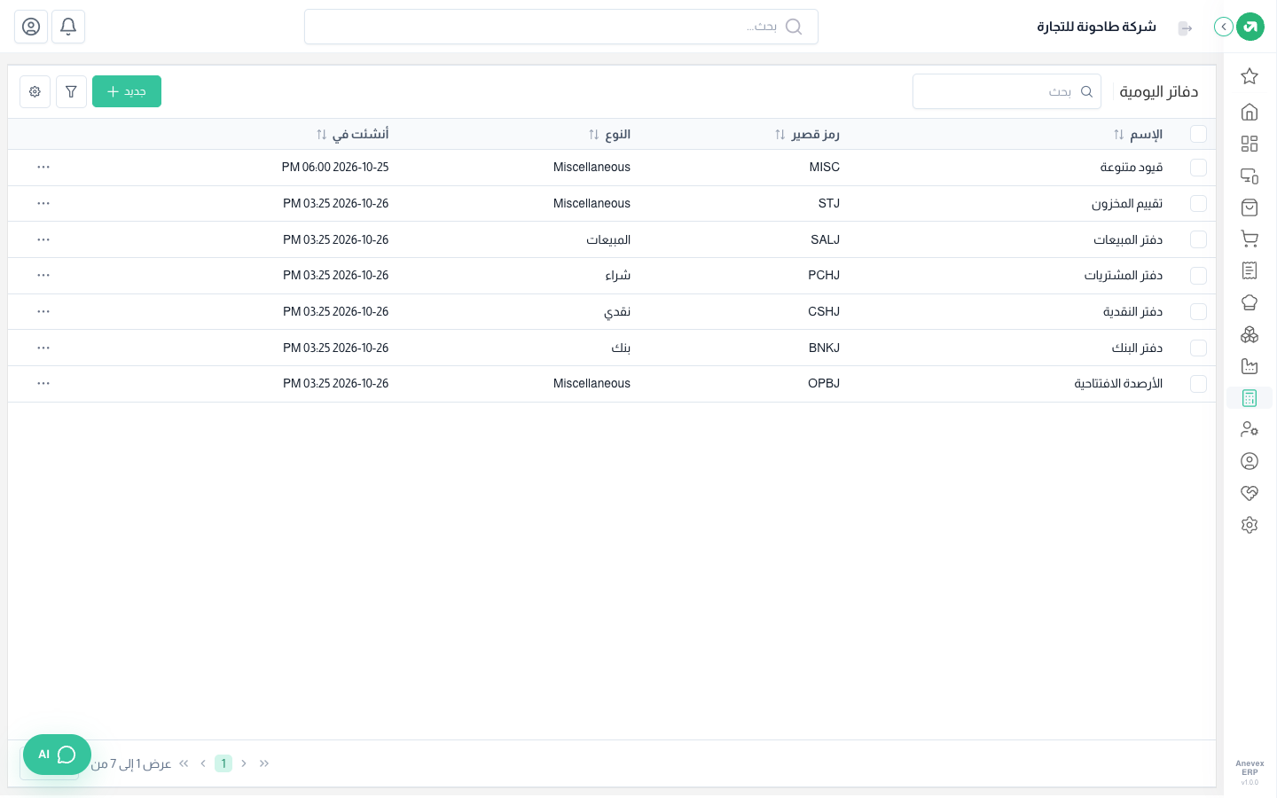Viewport: 1277px width, 798px height.
Task: Open the user profile menu in header
Action: (x=31, y=27)
